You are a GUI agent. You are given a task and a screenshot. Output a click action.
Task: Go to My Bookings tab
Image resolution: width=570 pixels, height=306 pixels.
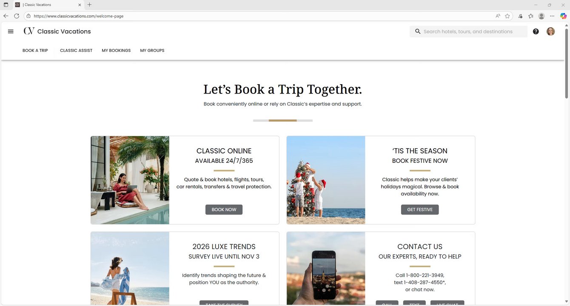point(116,51)
